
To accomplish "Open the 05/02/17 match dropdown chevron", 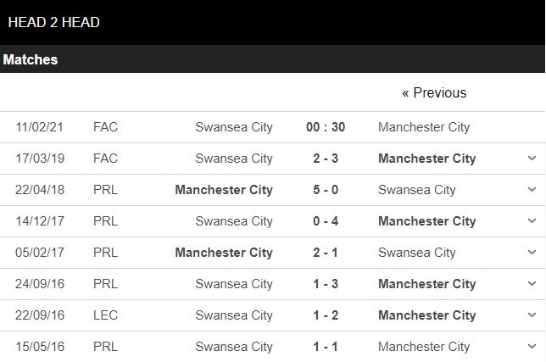I will click(x=532, y=253).
